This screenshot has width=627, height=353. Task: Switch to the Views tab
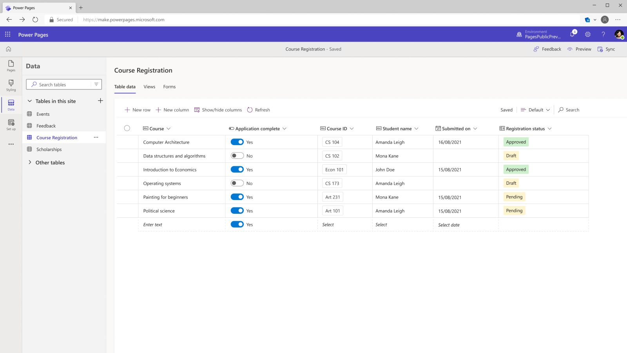[x=149, y=87]
